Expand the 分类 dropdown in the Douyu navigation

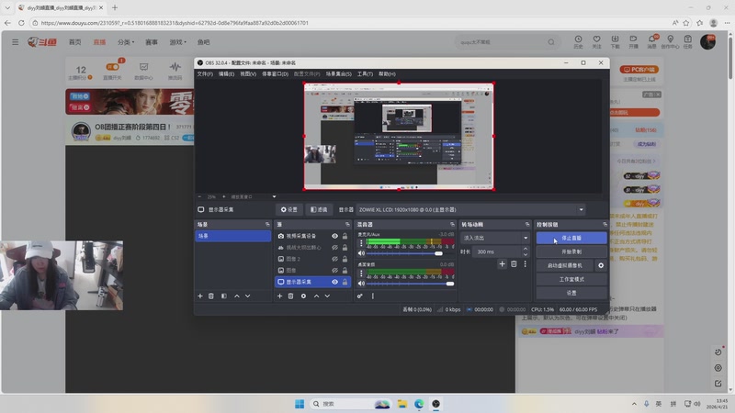coord(126,42)
